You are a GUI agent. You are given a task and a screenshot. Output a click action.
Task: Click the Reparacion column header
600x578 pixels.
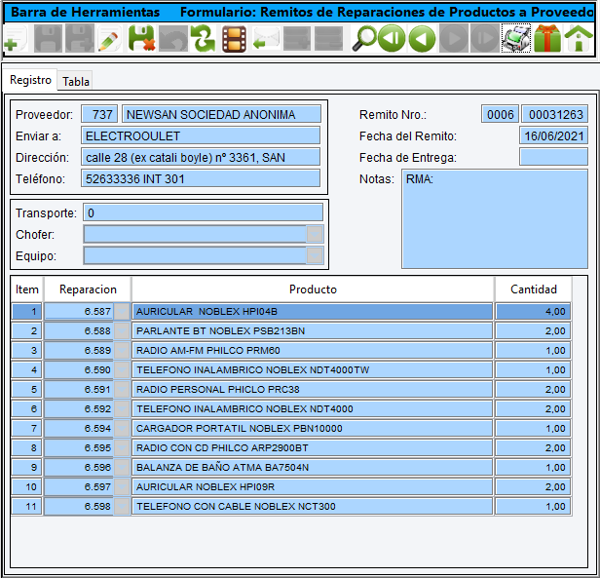click(x=88, y=289)
